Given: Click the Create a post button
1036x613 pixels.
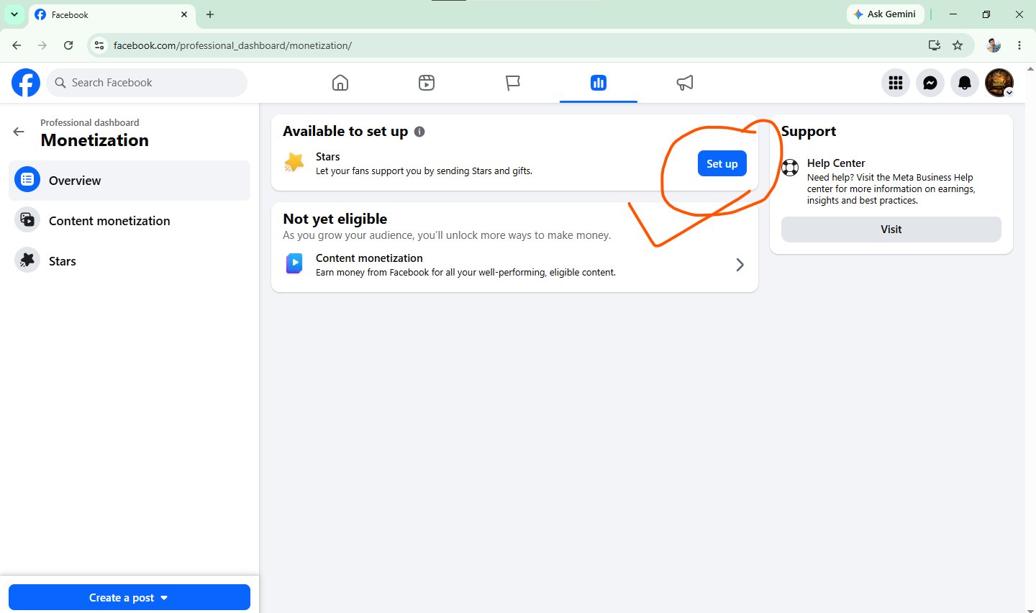Looking at the screenshot, I should pyautogui.click(x=129, y=597).
